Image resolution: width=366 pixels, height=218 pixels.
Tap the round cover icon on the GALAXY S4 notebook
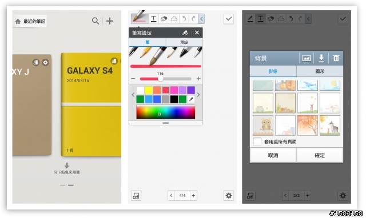[x=114, y=61]
